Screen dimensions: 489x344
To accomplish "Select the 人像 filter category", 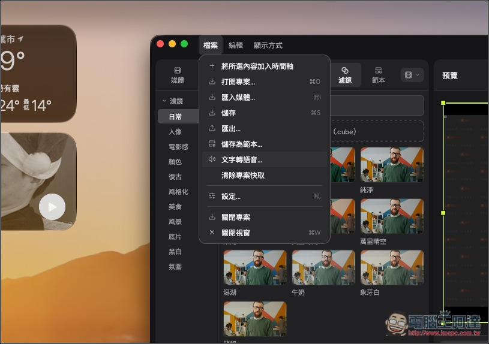I will pyautogui.click(x=175, y=131).
